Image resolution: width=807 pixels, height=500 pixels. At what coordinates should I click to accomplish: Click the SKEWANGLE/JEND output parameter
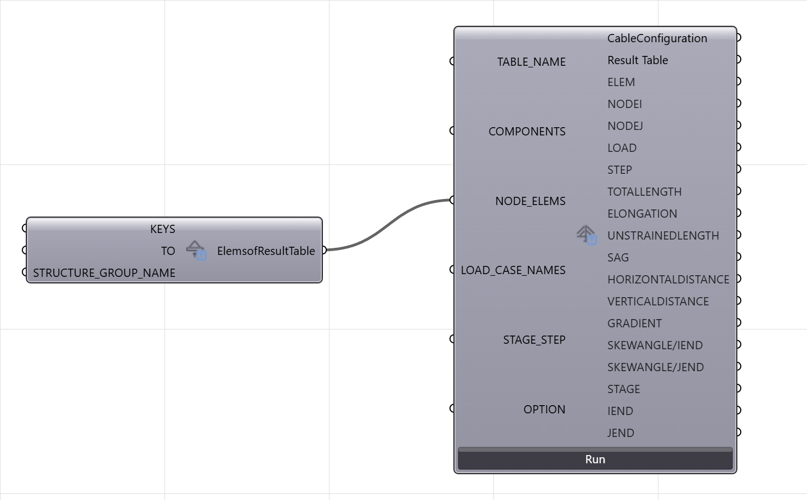655,367
